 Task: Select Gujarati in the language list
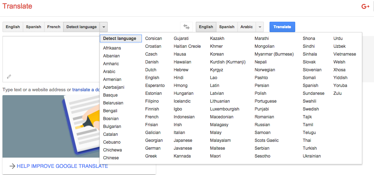(181, 38)
